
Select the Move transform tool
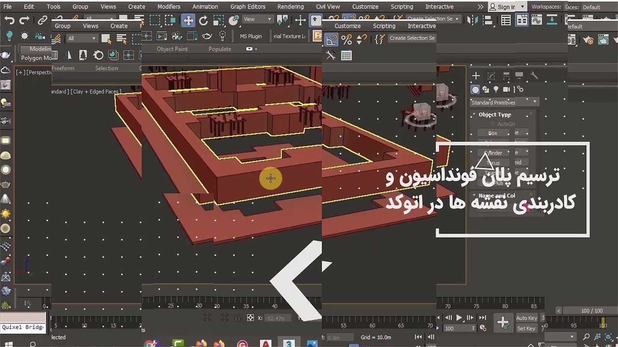pos(188,20)
